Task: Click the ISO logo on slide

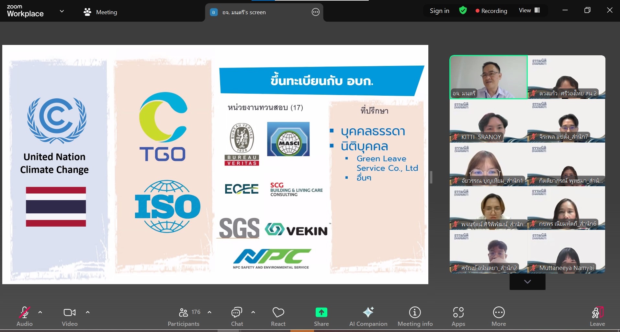Action: (x=167, y=206)
